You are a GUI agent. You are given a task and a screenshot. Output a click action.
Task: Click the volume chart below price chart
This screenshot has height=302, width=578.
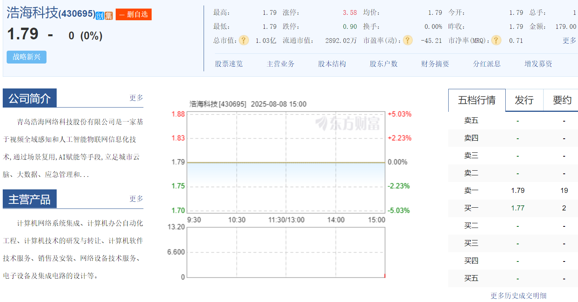286,252
